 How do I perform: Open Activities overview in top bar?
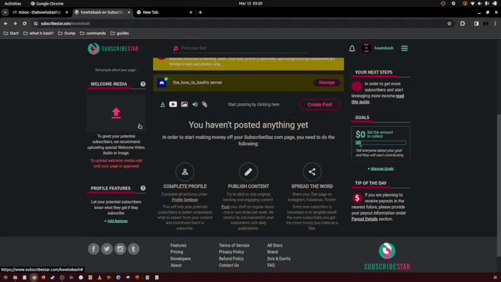(x=13, y=4)
